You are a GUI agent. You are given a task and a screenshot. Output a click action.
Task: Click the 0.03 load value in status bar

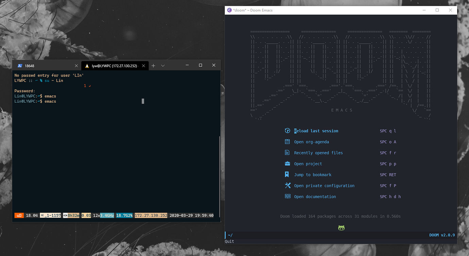86,215
